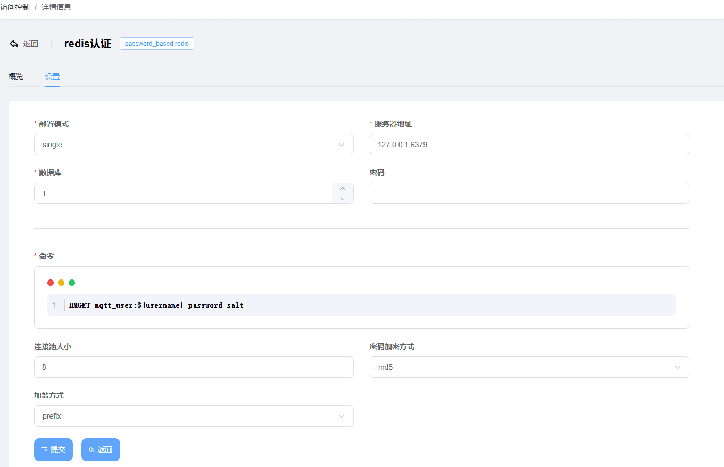Open the 加盐方式 dropdown showing prefix
Screen dimensions: 724x467
pyautogui.click(x=194, y=416)
